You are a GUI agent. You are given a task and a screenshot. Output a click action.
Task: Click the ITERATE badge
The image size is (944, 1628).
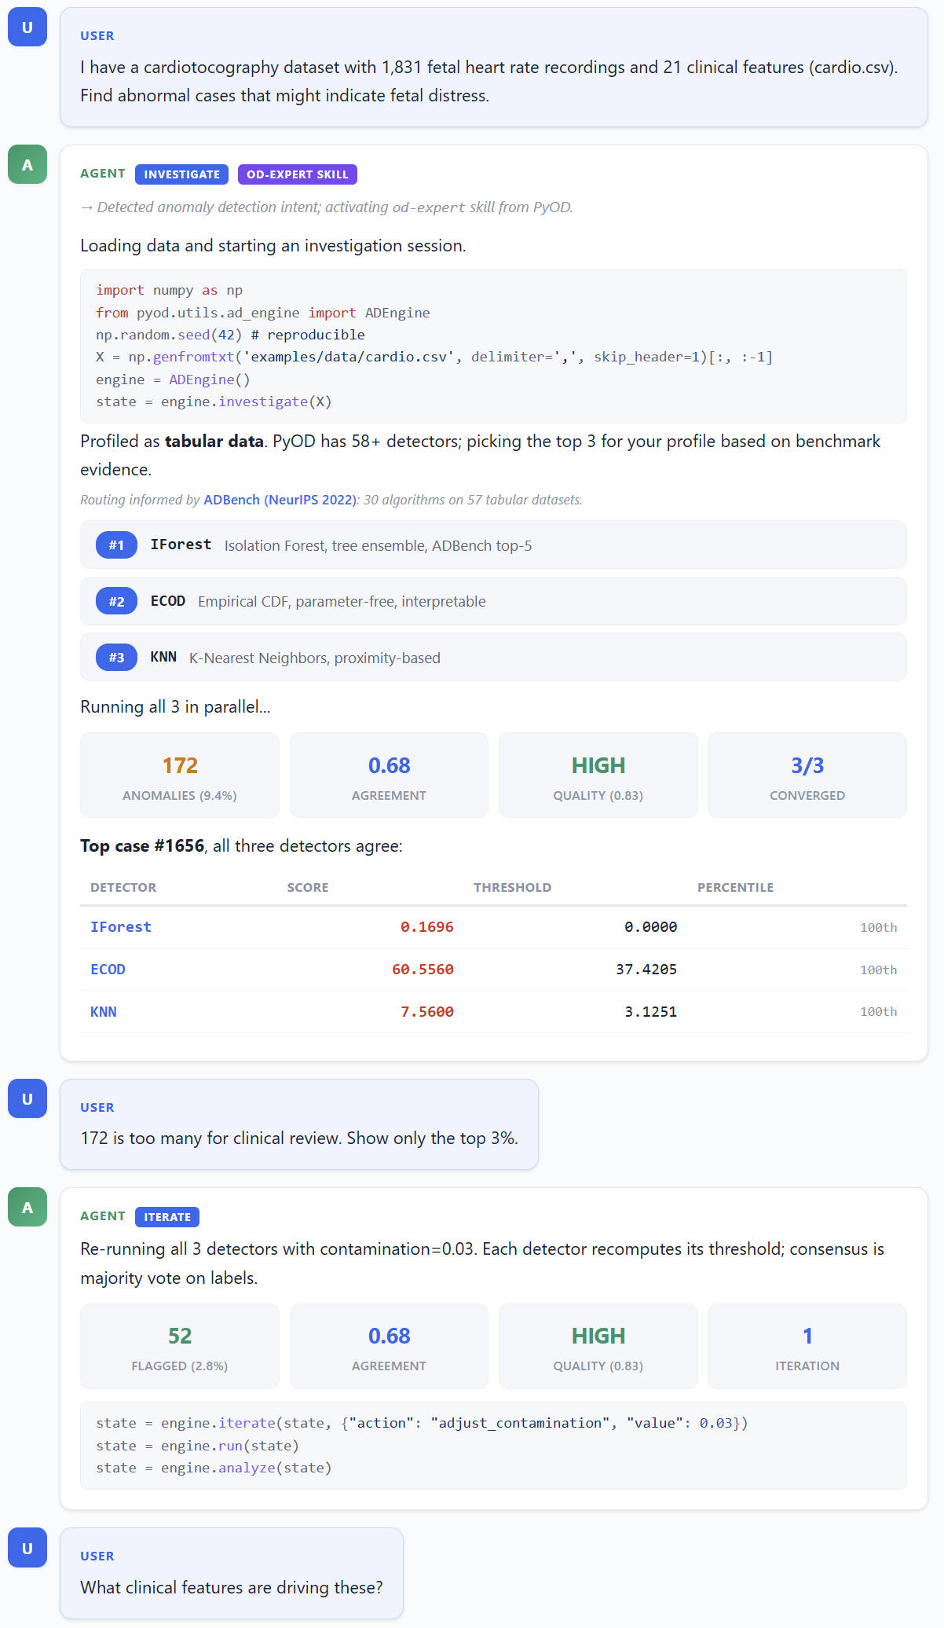[x=167, y=1217]
